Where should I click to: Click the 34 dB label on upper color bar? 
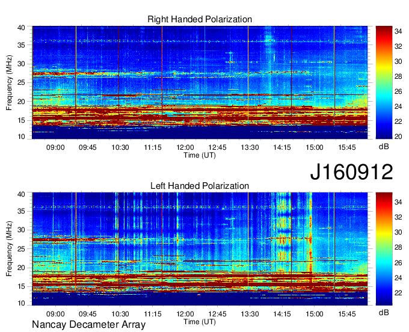tap(398, 31)
